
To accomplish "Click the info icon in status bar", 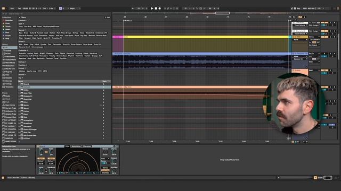I will [x=3, y=178].
